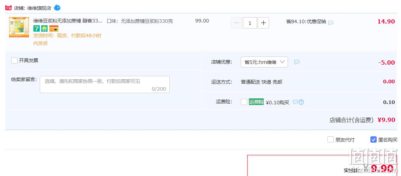Enable the 朋友代付 friend-pay checkbox
Viewport: 401px width, 176px height.
(331, 139)
